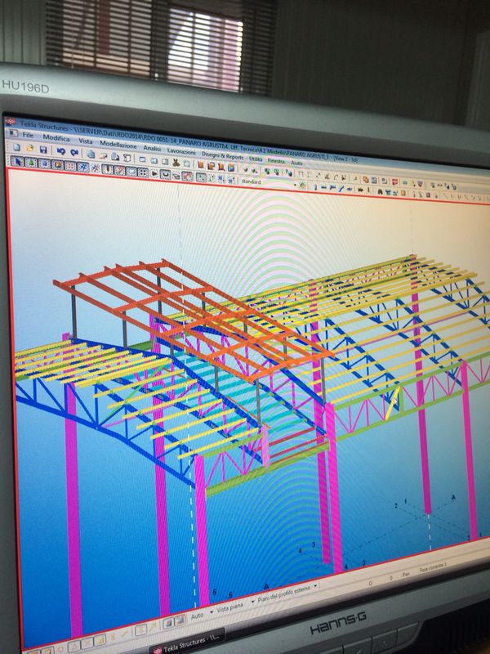Select the Create beam tool
The image size is (490, 654).
click(x=323, y=187)
